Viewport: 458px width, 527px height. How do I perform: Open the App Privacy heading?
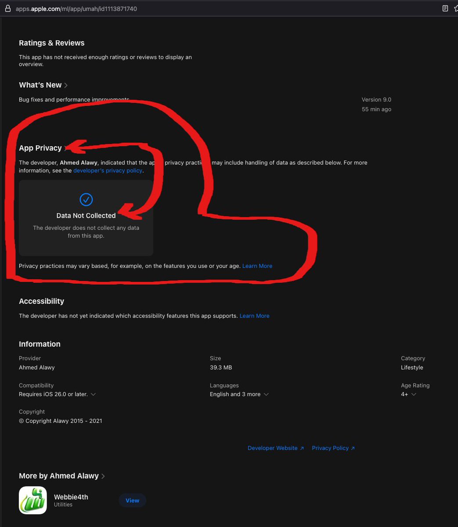40,148
